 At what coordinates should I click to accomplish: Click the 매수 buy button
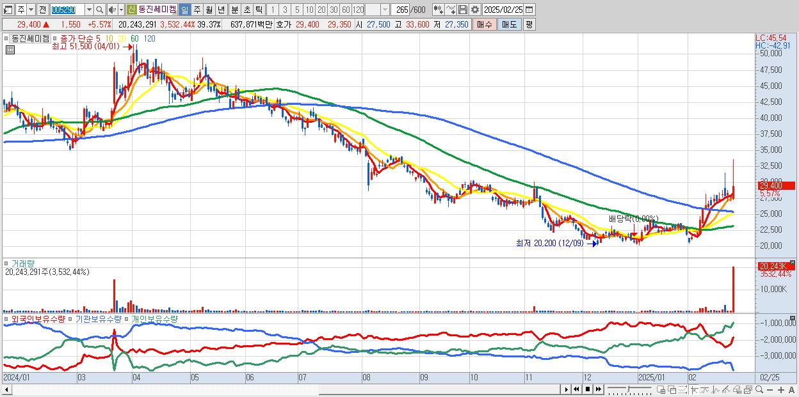(485, 24)
